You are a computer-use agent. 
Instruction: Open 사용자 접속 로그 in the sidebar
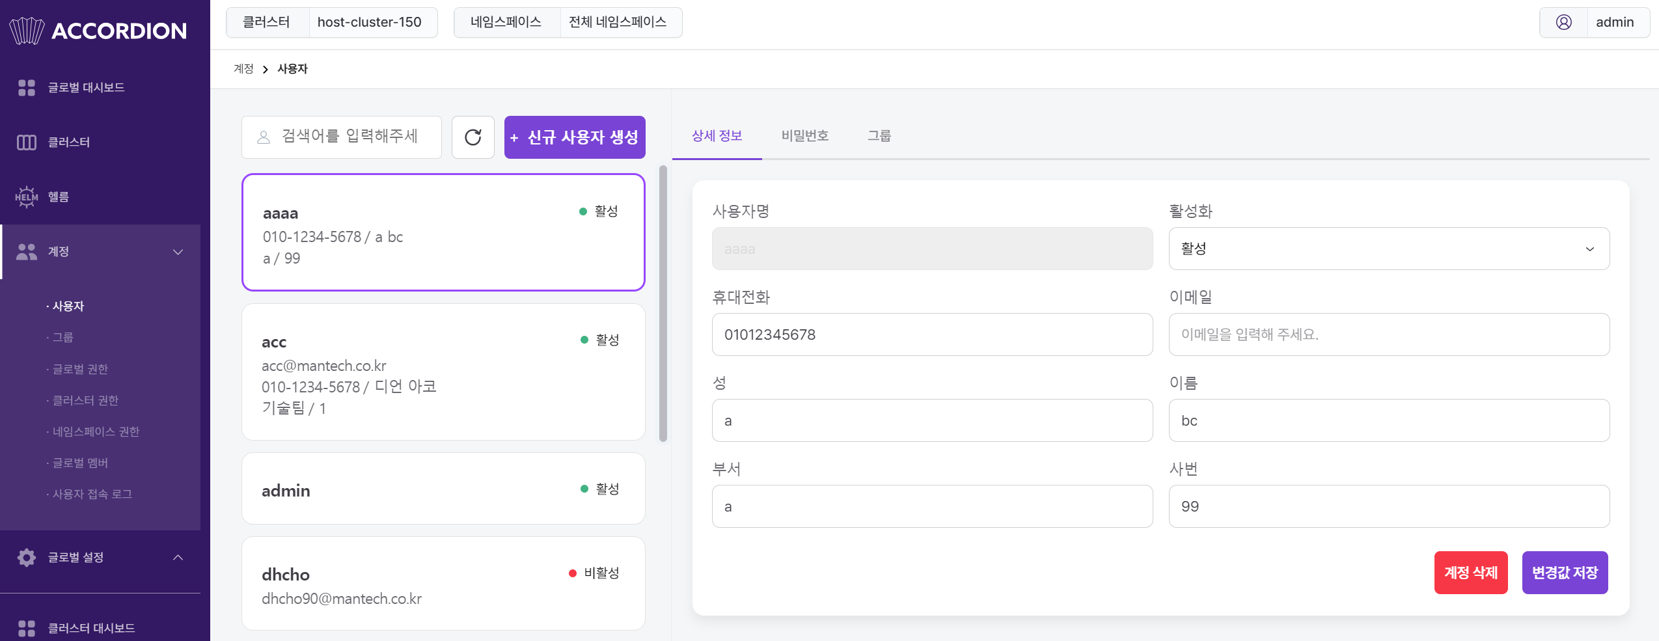click(x=91, y=494)
